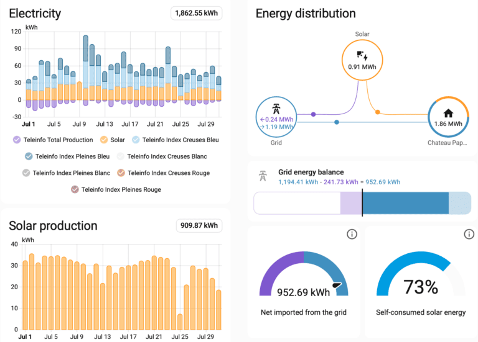
Task: Click the 0.24 MWh returned to grid value
Action: tap(276, 119)
